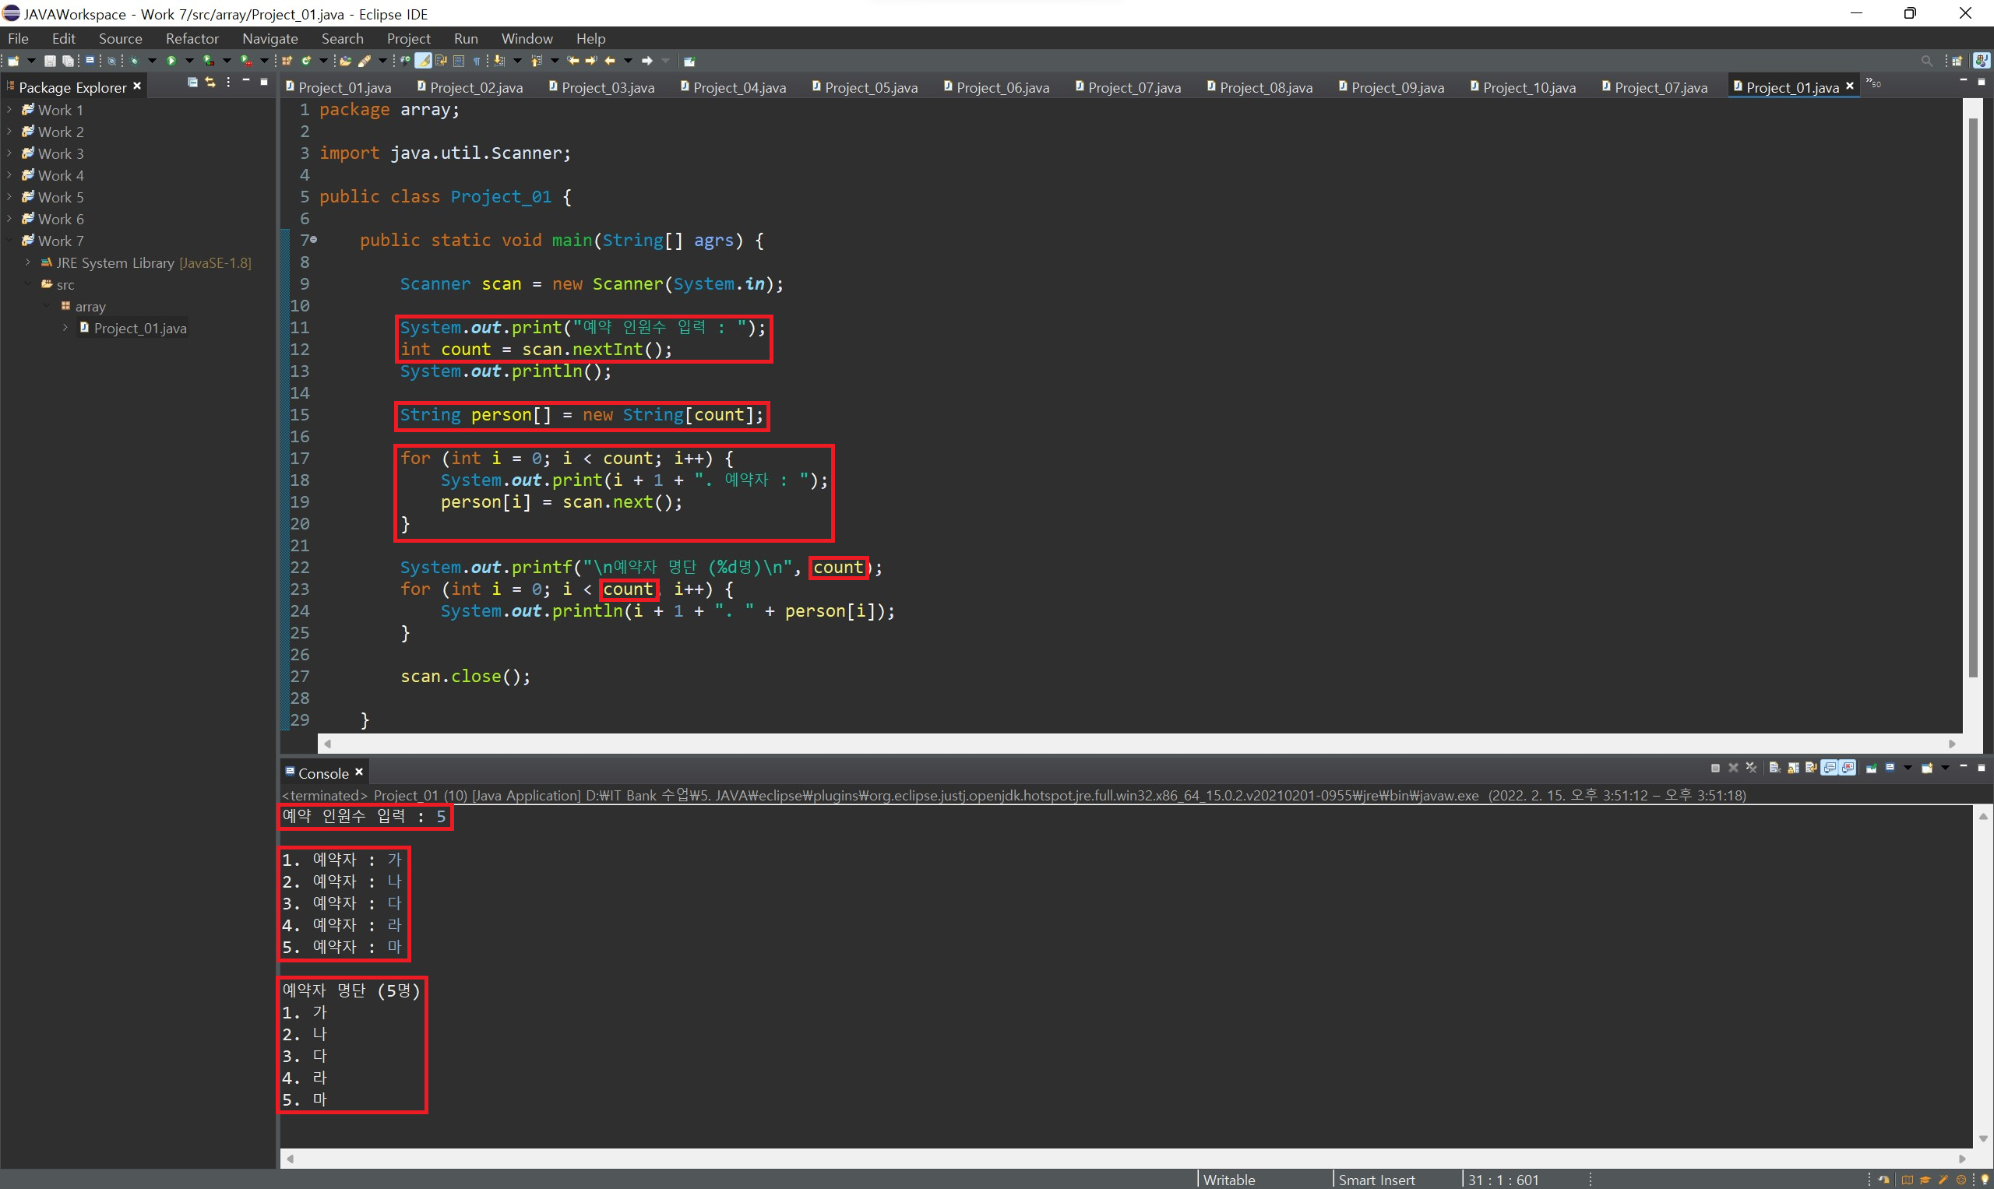
Task: Click the green Run button icon
Action: (171, 61)
